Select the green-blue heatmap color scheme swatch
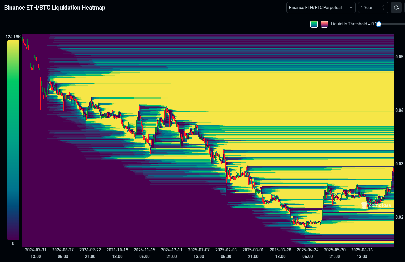 [x=314, y=24]
